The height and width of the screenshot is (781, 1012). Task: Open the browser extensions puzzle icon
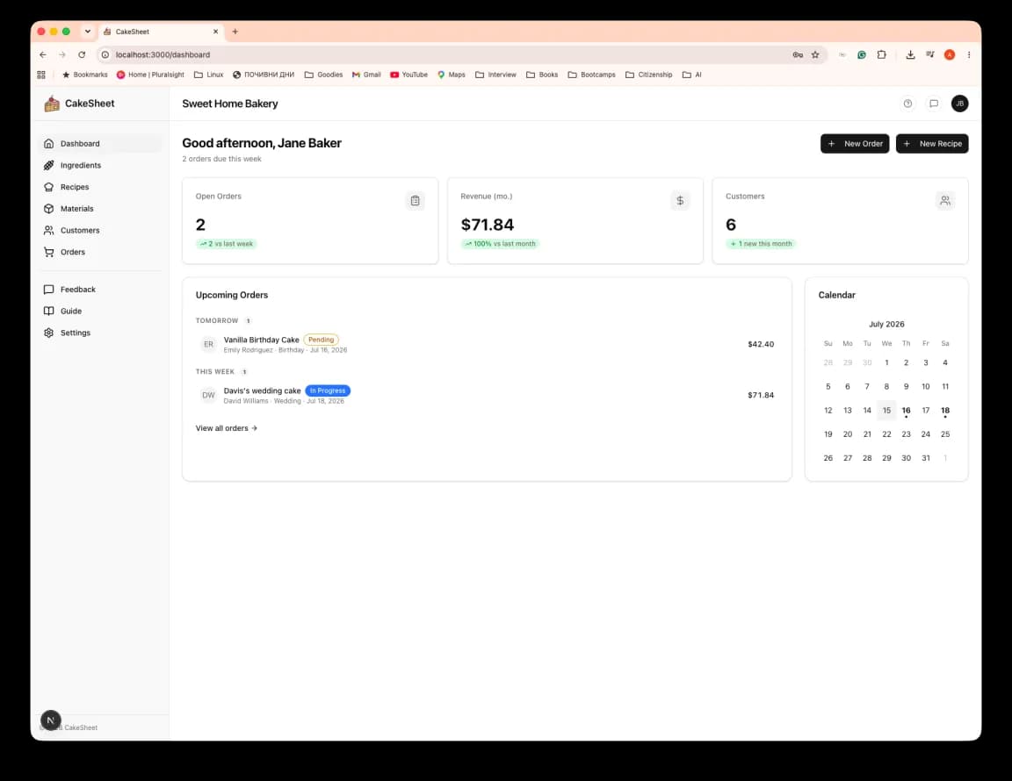(882, 54)
